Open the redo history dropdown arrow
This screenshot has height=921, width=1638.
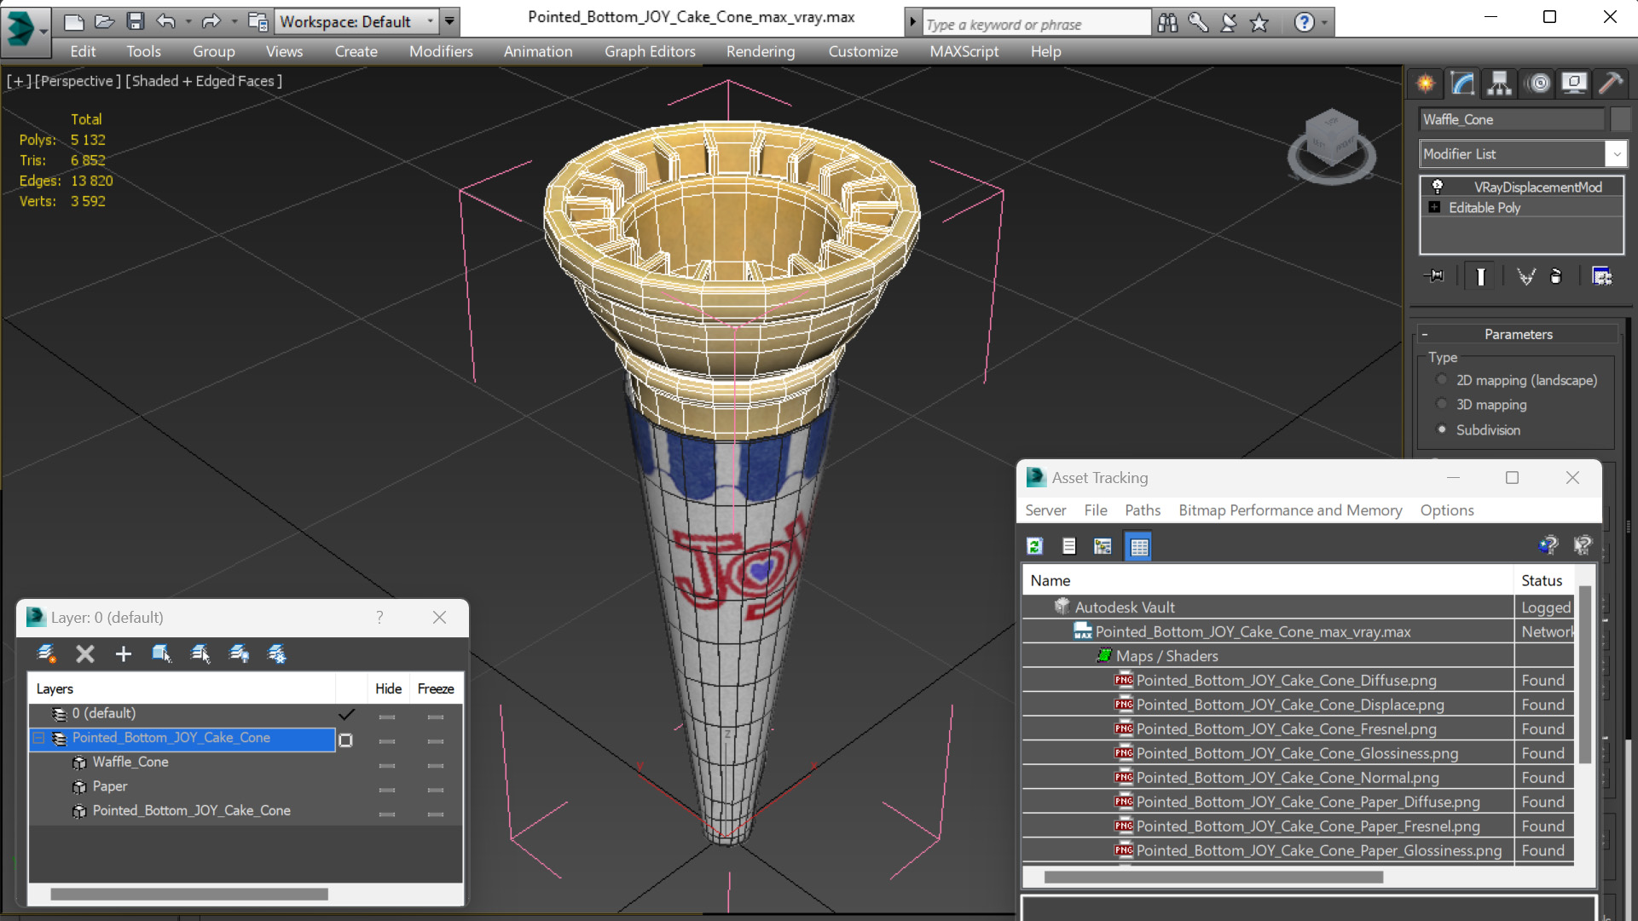pos(233,21)
